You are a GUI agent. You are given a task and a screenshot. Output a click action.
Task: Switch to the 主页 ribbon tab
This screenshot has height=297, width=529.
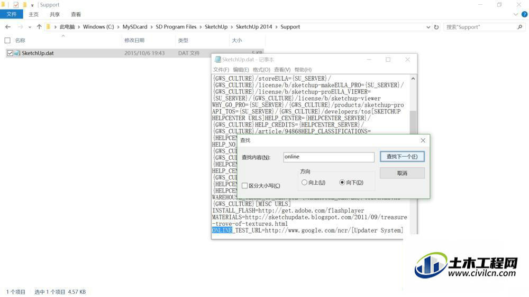33,14
